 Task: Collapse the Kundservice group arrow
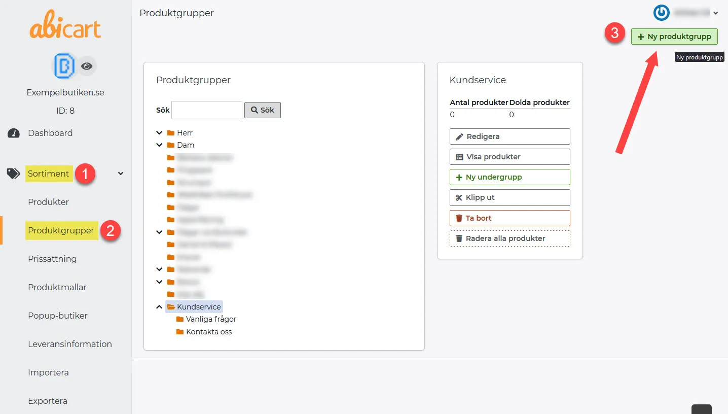pyautogui.click(x=160, y=307)
